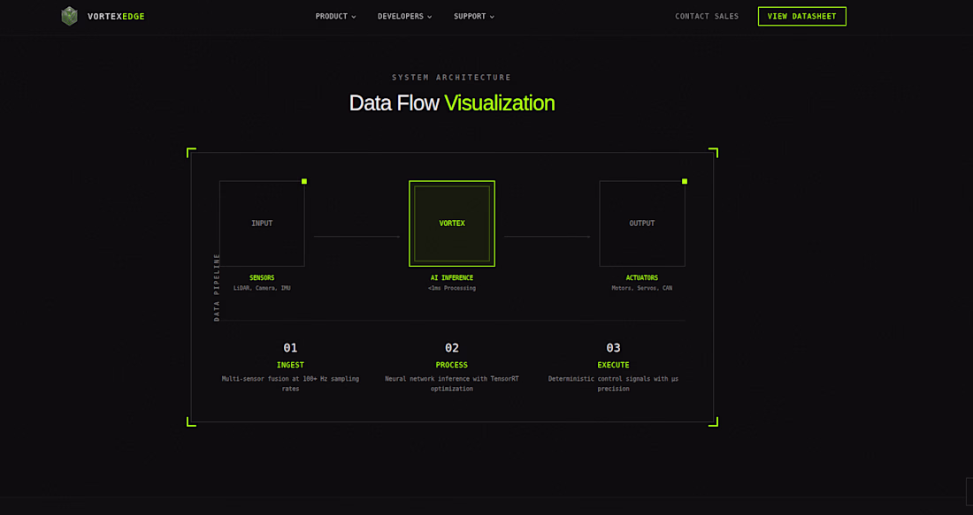Click the '<1ms Processing' text
973x515 pixels.
pos(452,288)
